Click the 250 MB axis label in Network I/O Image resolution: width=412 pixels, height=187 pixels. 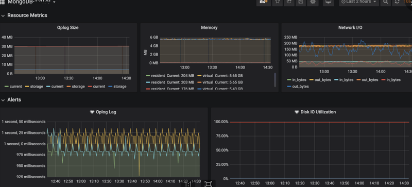pos(291,37)
